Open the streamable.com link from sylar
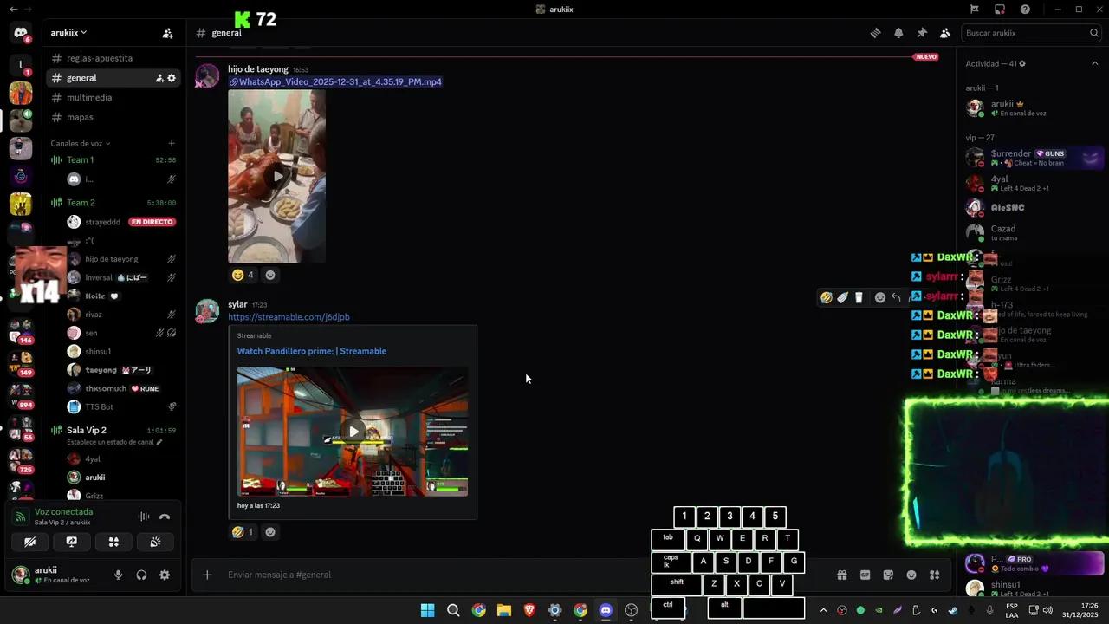Viewport: 1109px width, 624px height. [289, 316]
